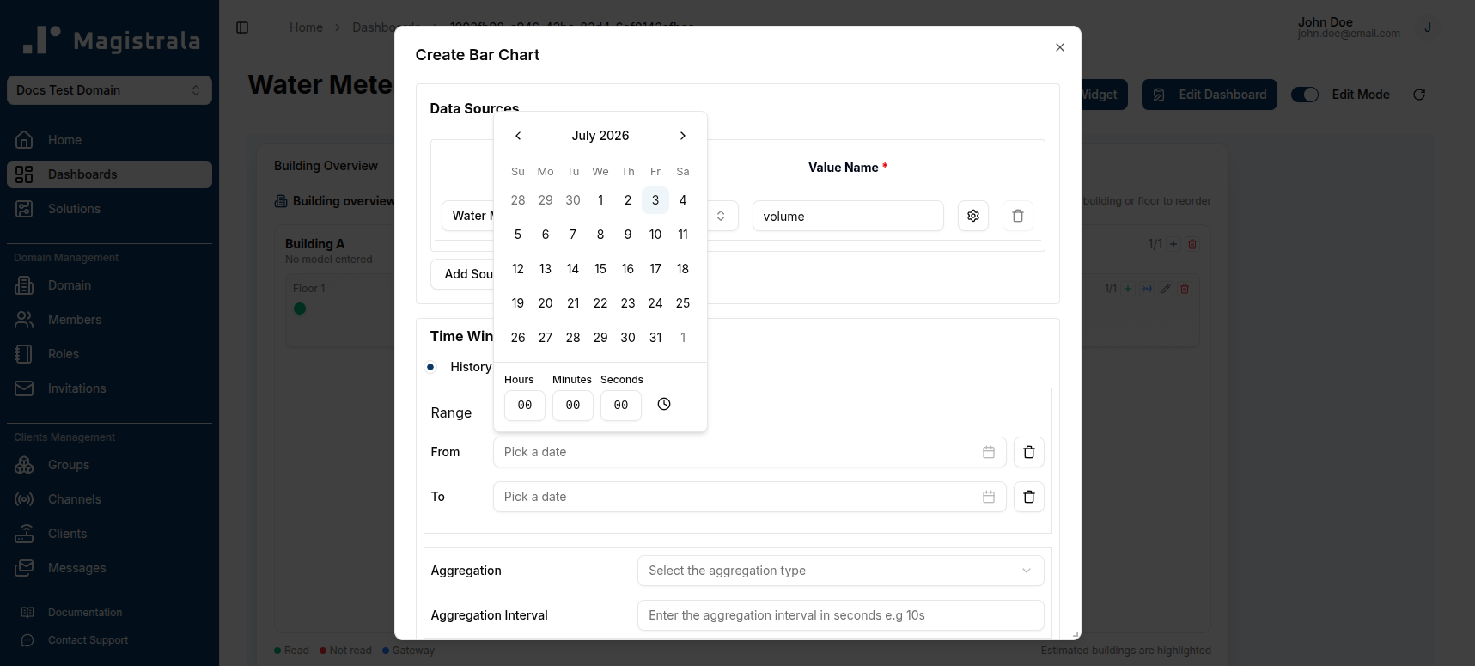Image resolution: width=1475 pixels, height=666 pixels.
Task: Focus the Aggregation Interval input
Action: (x=841, y=615)
